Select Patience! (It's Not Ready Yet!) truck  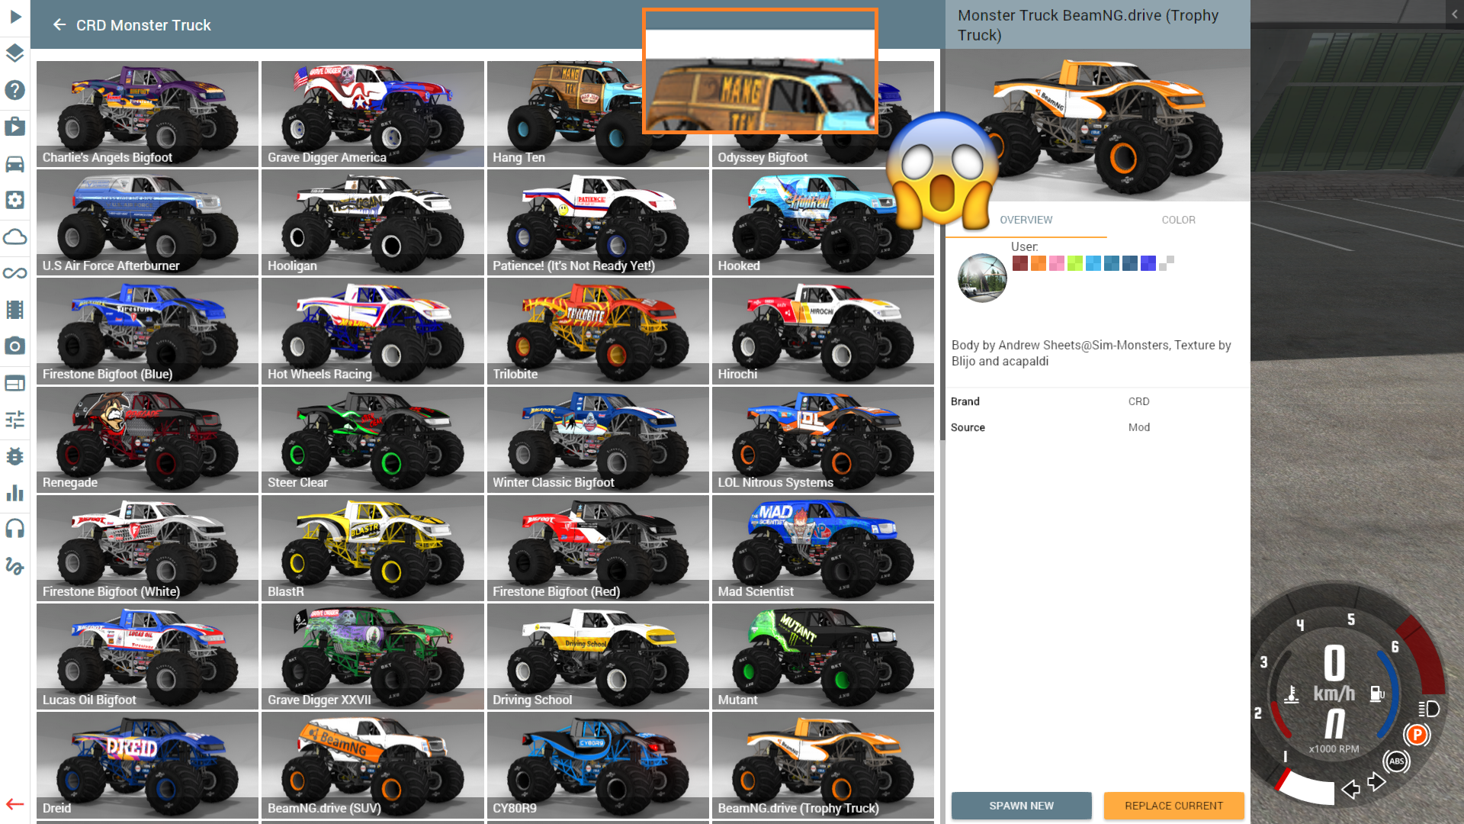pos(598,222)
